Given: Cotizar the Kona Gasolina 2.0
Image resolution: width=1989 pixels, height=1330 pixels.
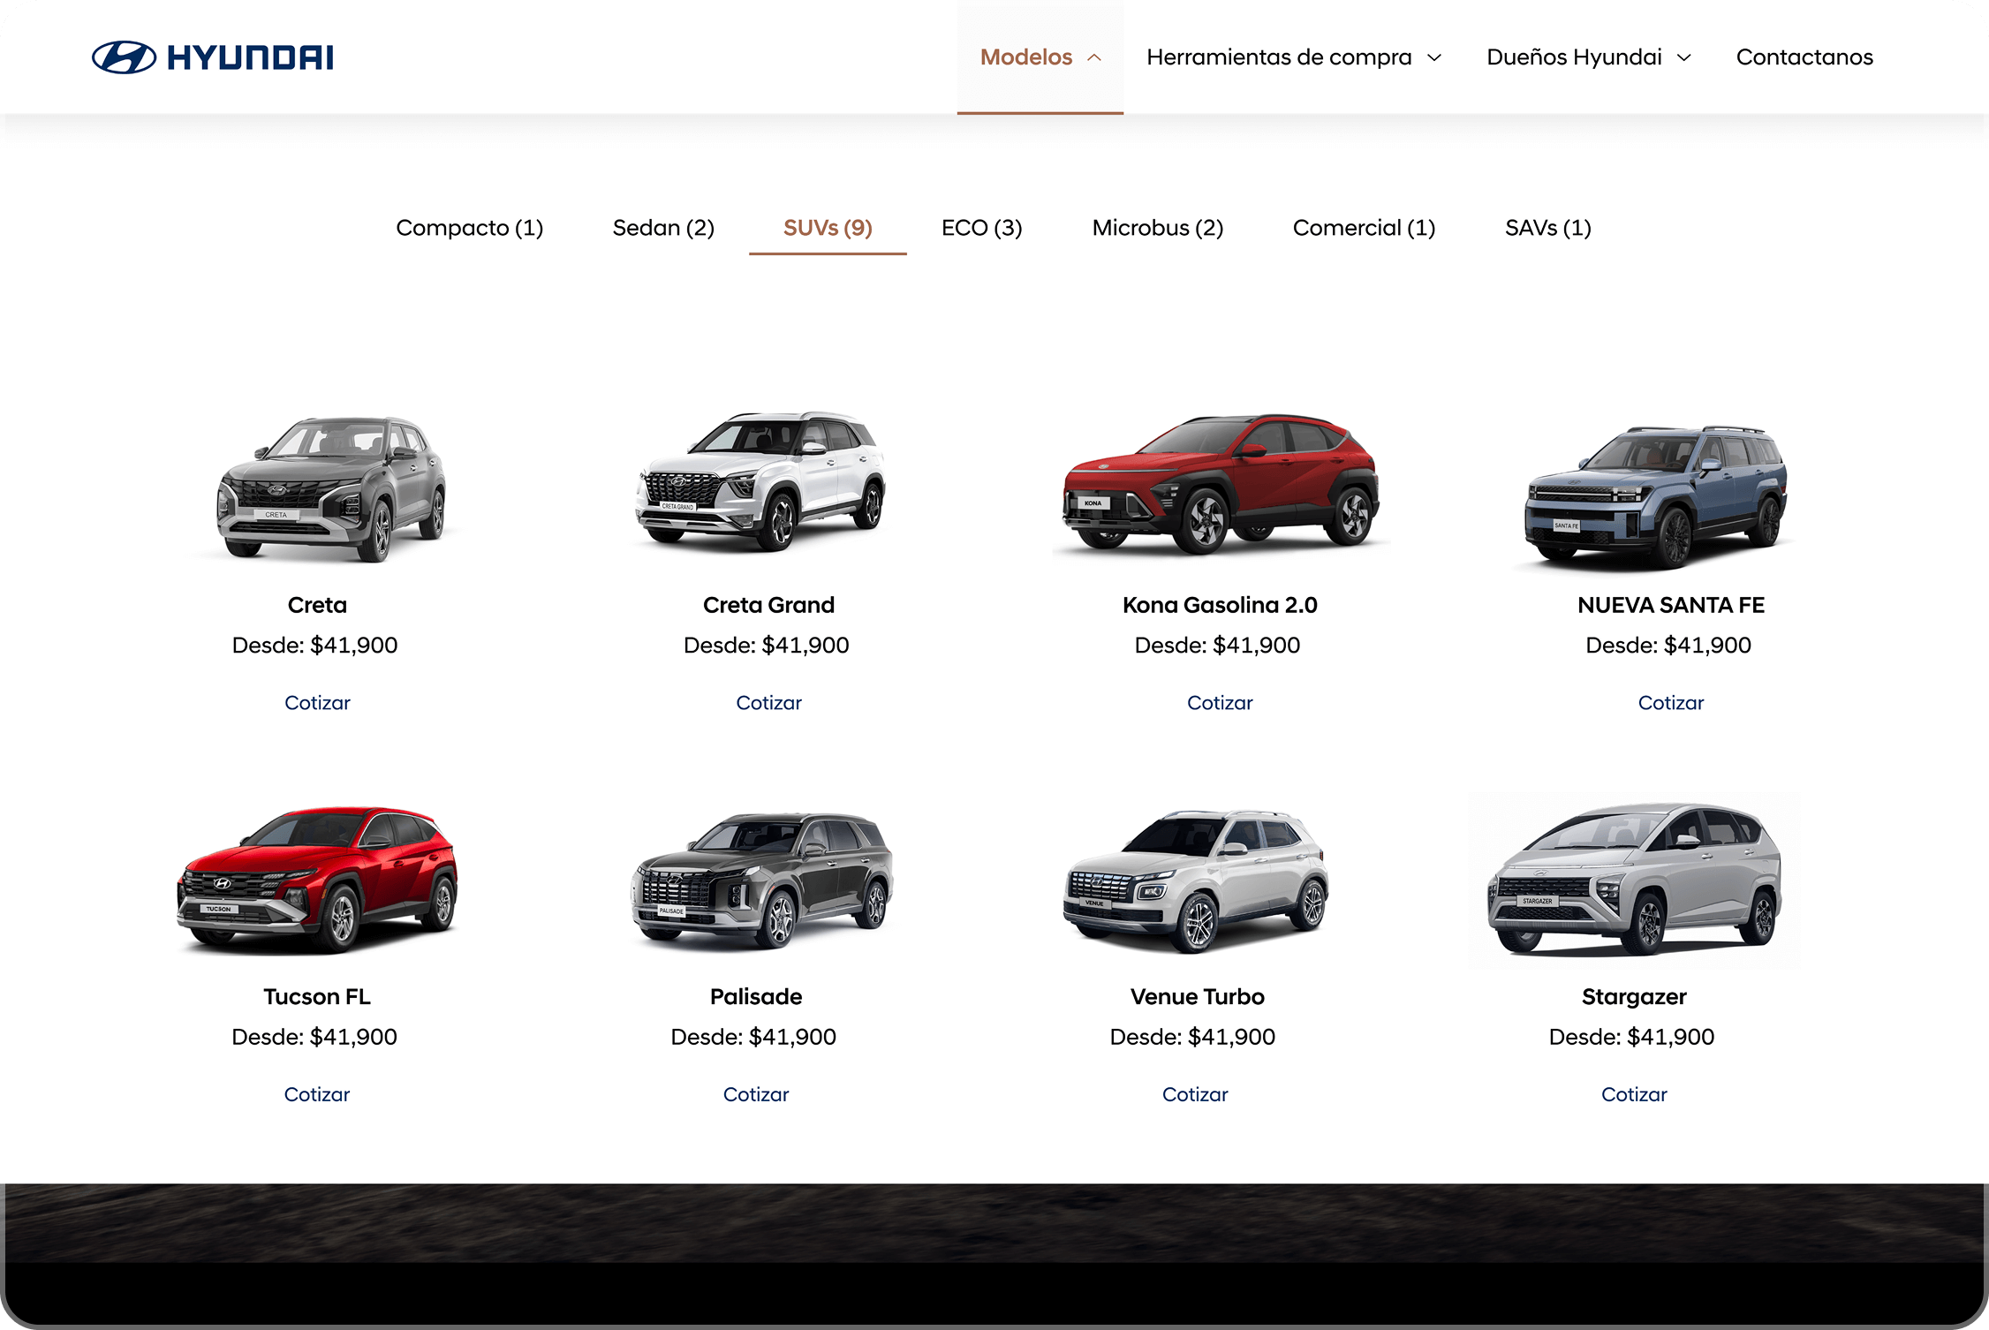Looking at the screenshot, I should [1220, 703].
